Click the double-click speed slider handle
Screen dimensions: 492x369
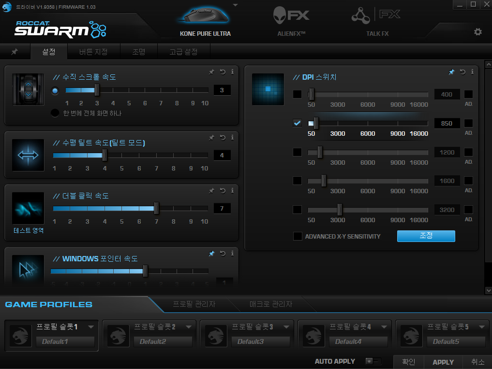(156, 208)
